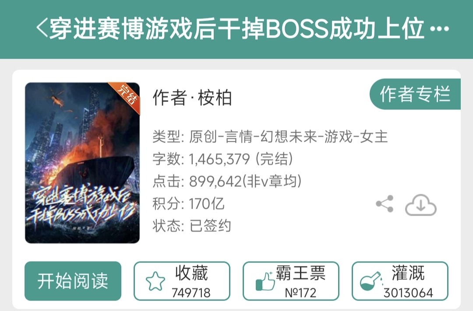Tap the 类型 genre tags line
This screenshot has width=473, height=311.
(270, 136)
